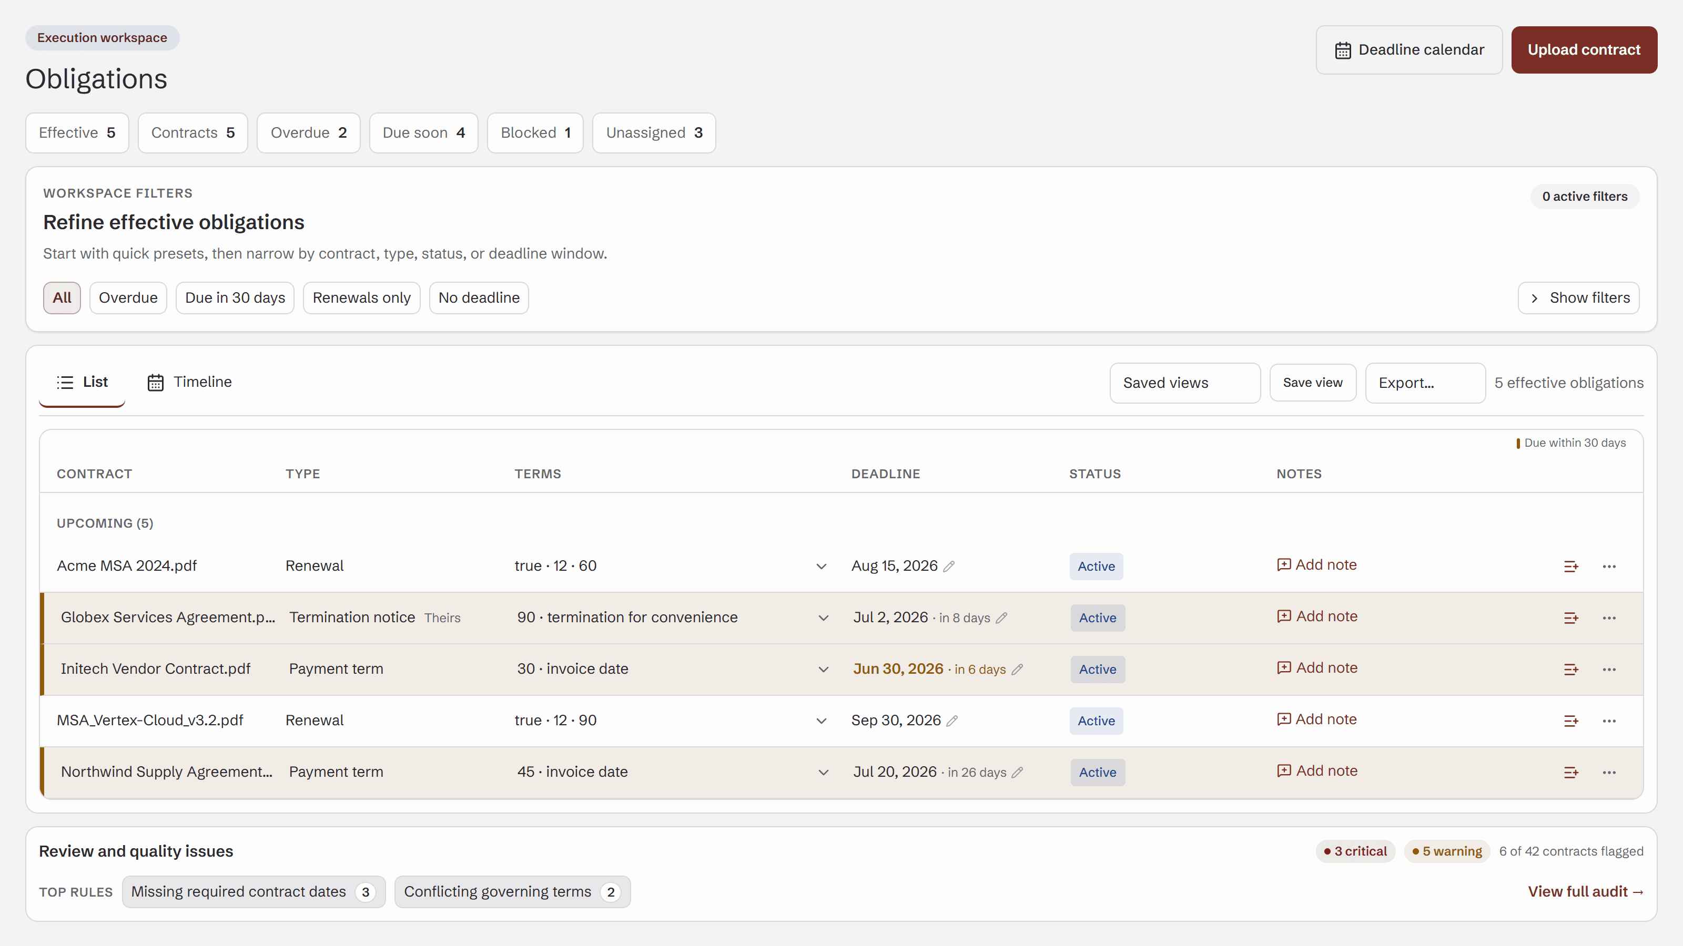This screenshot has width=1683, height=946.
Task: Add note to MSA_Vertex-Cloud_v3.2.pdf row
Action: tap(1316, 719)
